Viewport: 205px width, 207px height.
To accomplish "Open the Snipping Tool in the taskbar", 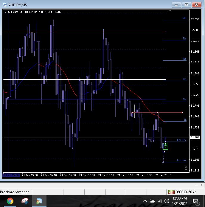I will click(25, 201).
